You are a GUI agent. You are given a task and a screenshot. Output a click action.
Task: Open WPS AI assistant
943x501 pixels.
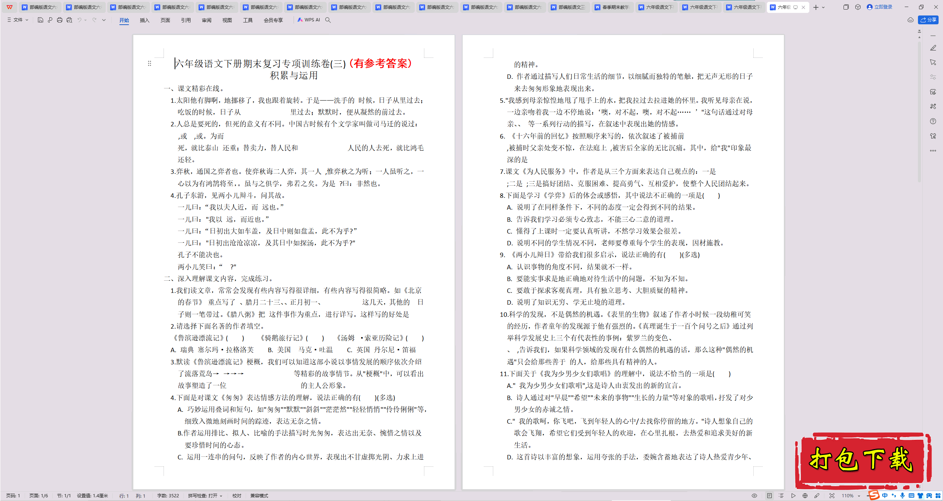tap(309, 20)
